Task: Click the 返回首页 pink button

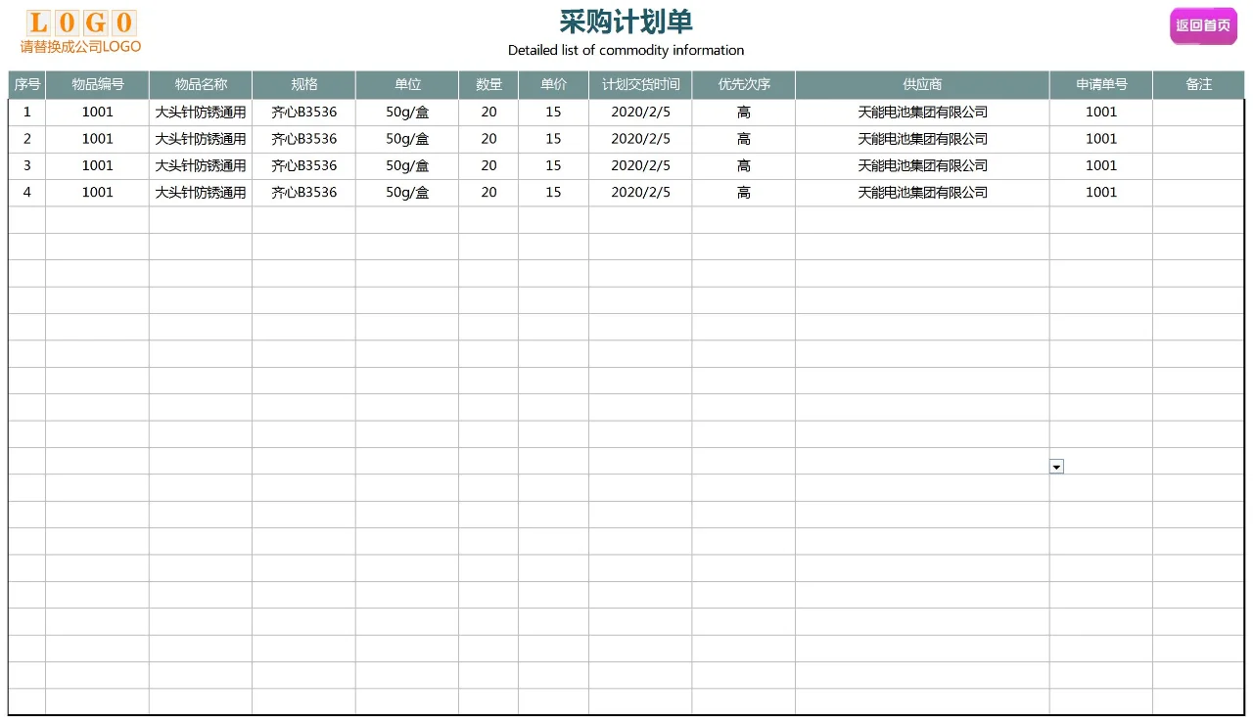Action: tap(1203, 26)
